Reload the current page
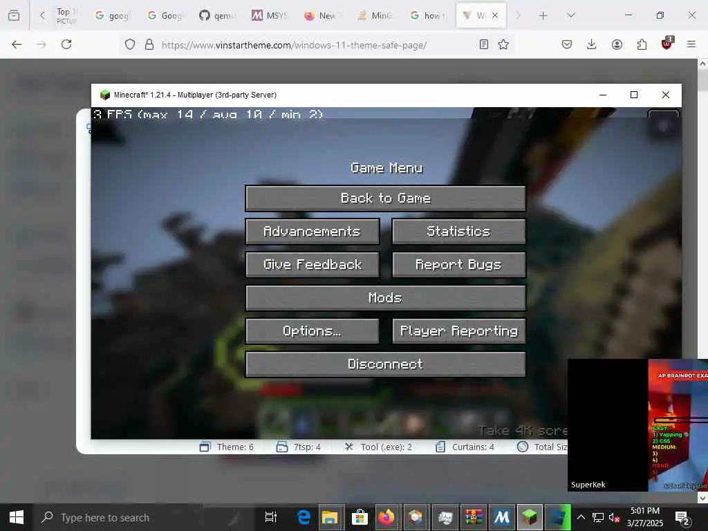This screenshot has height=531, width=708. (66, 44)
